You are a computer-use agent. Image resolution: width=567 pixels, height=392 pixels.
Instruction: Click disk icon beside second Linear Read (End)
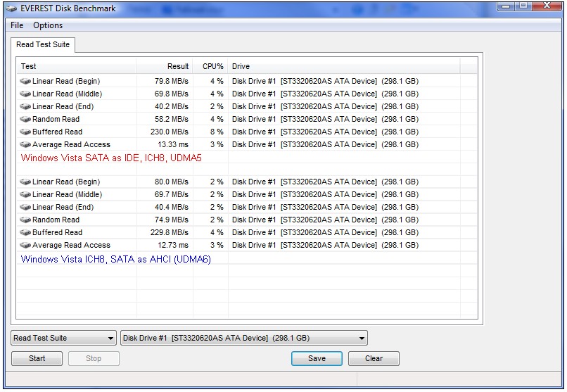click(26, 208)
